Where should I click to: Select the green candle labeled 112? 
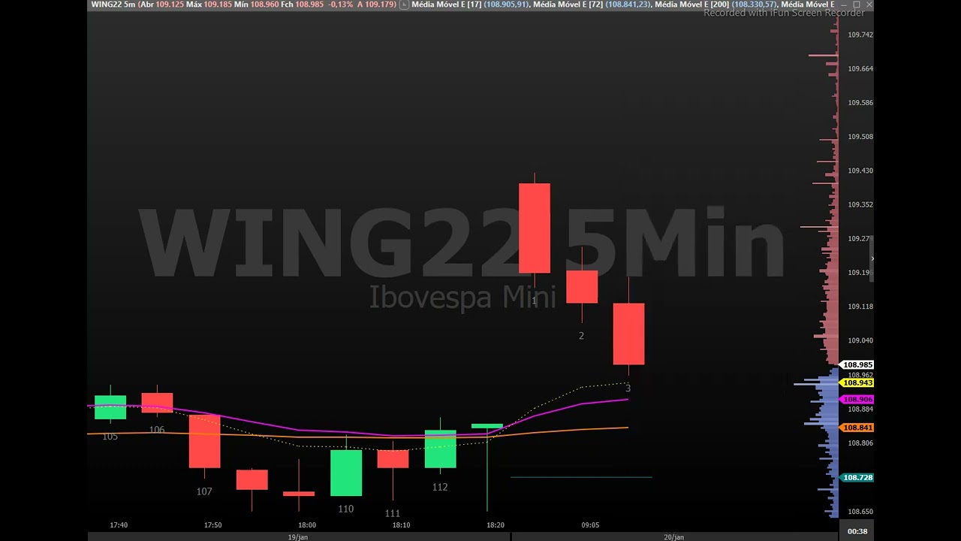(440, 449)
